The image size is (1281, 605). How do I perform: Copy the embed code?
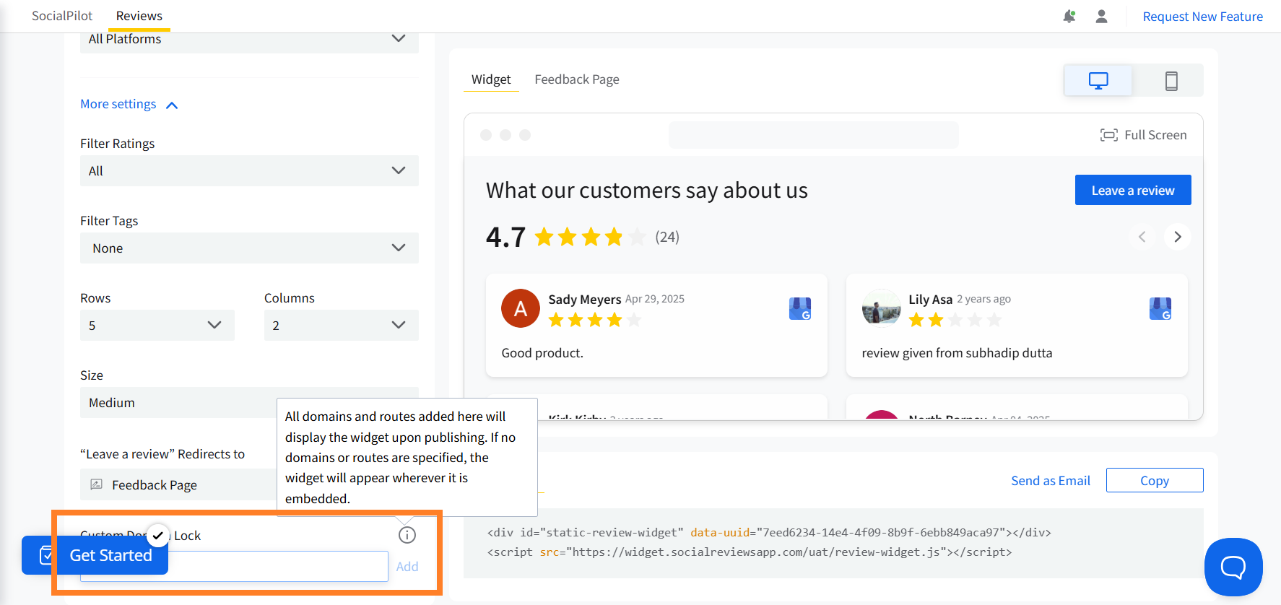pyautogui.click(x=1155, y=481)
